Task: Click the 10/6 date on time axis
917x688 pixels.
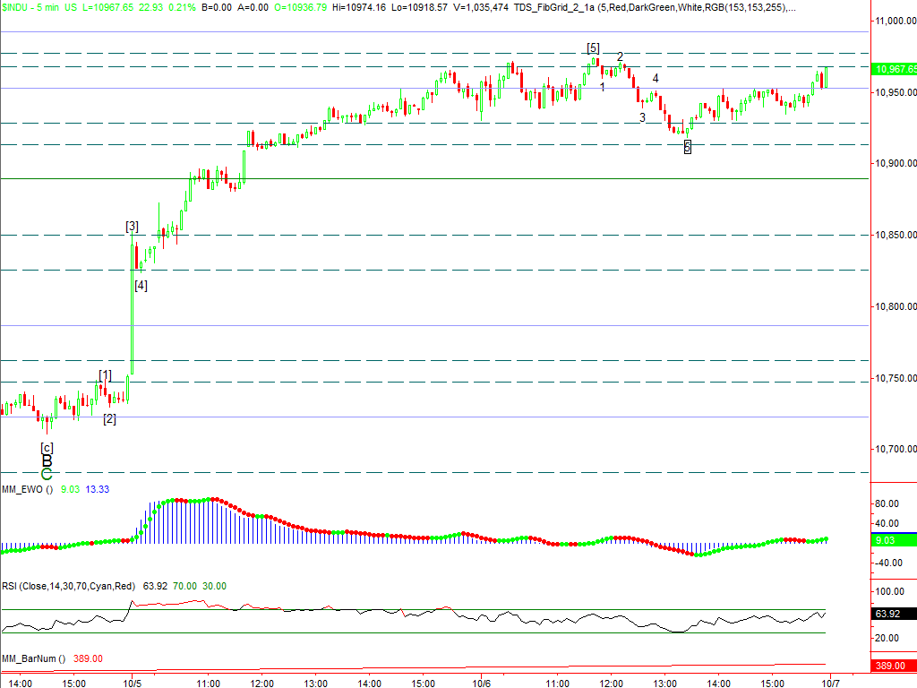Action: (481, 682)
